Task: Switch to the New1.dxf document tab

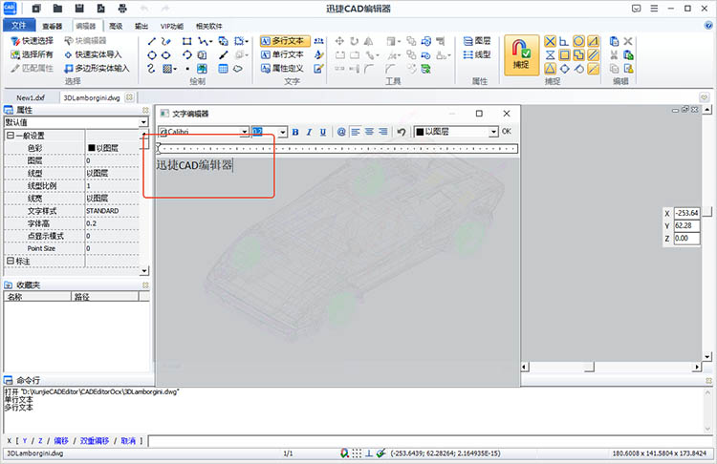Action: (x=31, y=97)
